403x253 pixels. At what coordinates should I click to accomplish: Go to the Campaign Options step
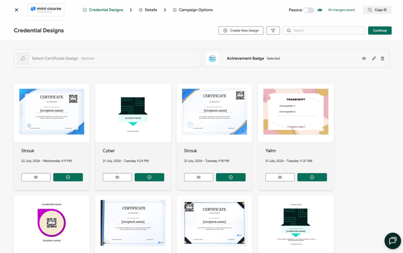point(192,10)
